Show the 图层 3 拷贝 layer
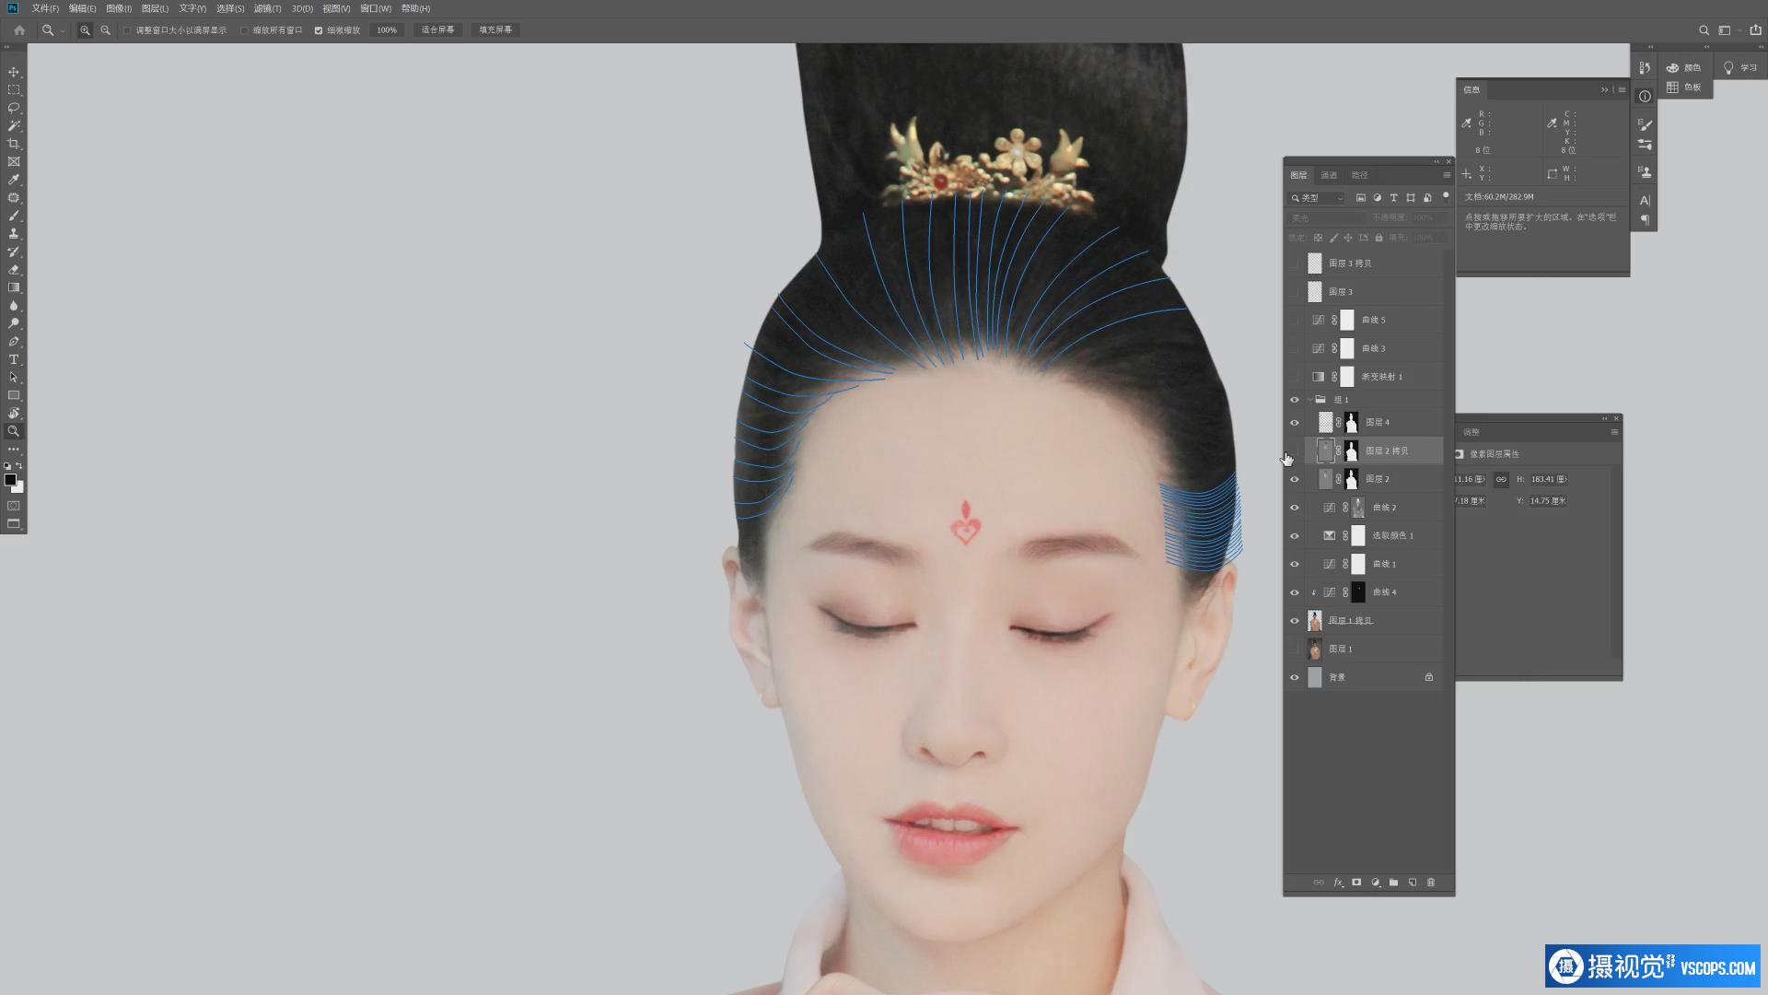 tap(1294, 263)
